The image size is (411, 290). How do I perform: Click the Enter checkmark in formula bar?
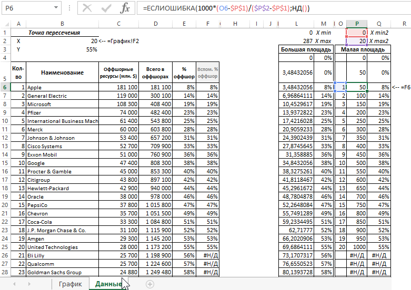tap(106, 9)
